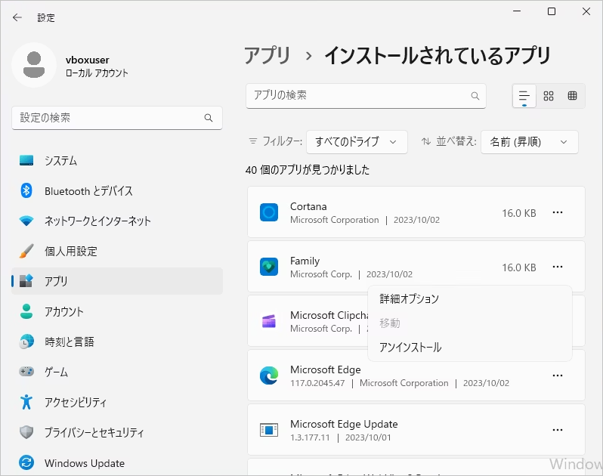
Task: Click the vboxuser profile avatar
Action: point(34,65)
